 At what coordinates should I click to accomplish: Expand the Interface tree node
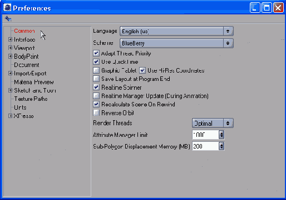[x=10, y=39]
